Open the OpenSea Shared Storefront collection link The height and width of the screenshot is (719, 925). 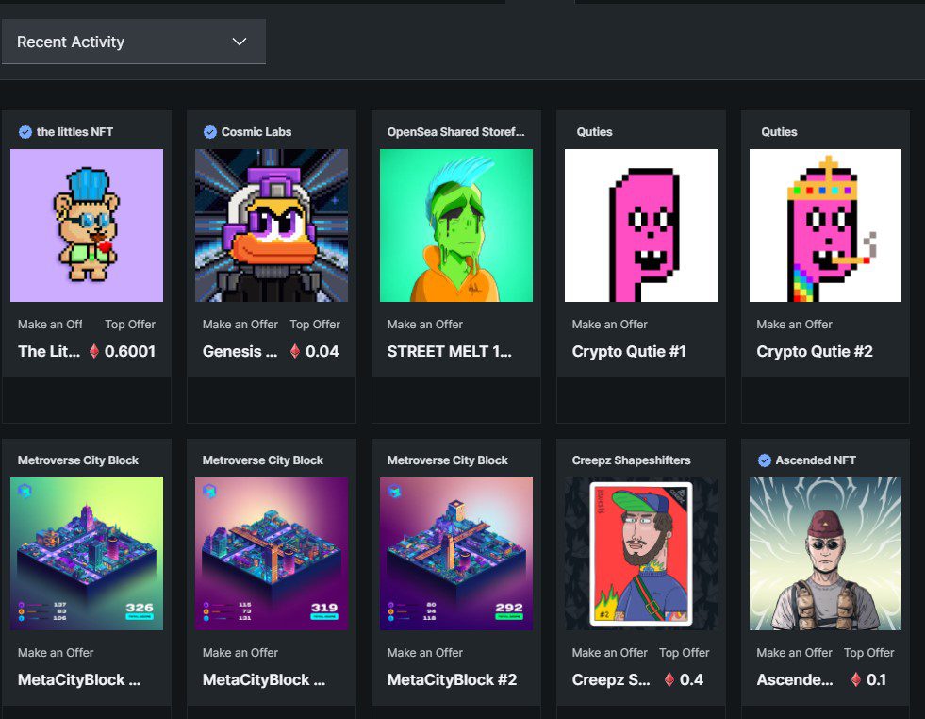pos(456,132)
